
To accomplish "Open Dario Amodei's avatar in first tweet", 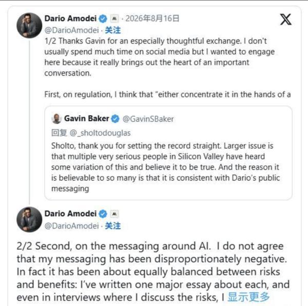I will point(29,26).
